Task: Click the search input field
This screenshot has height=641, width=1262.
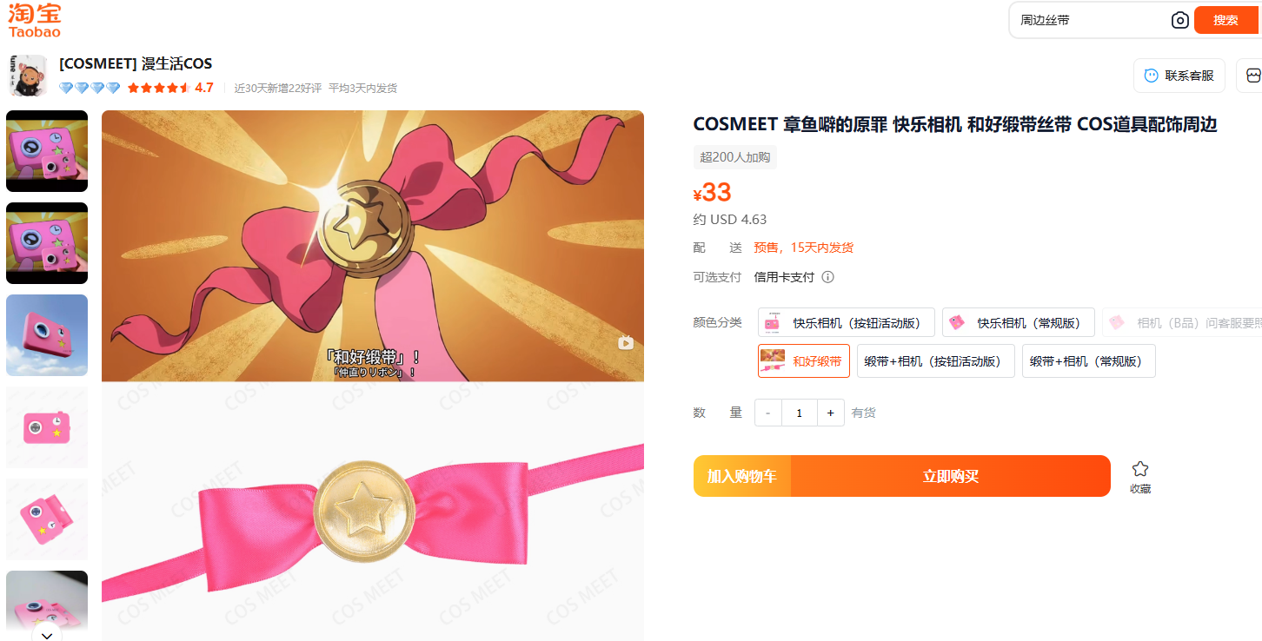Action: coord(1093,20)
